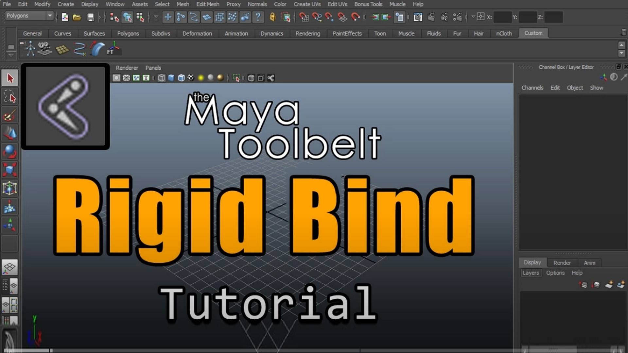Open the Polygons menu set dropdown
The height and width of the screenshot is (353, 628).
coord(29,15)
